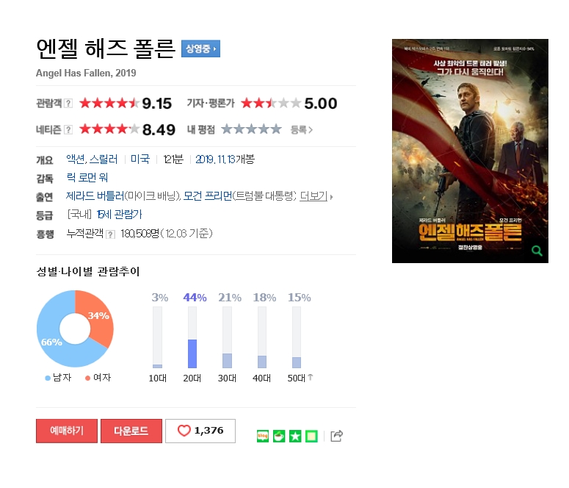Viewport: 569px width, 488px height.
Task: Open director 릭 로먼 워 link
Action: click(87, 178)
